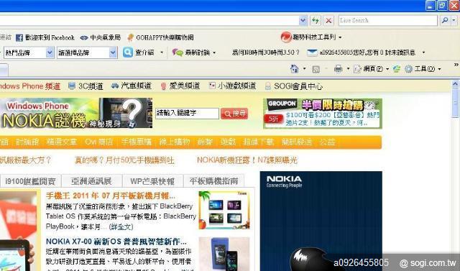The height and width of the screenshot is (271, 460).
Task: Click into the Live Search field
Action: [x=388, y=20]
